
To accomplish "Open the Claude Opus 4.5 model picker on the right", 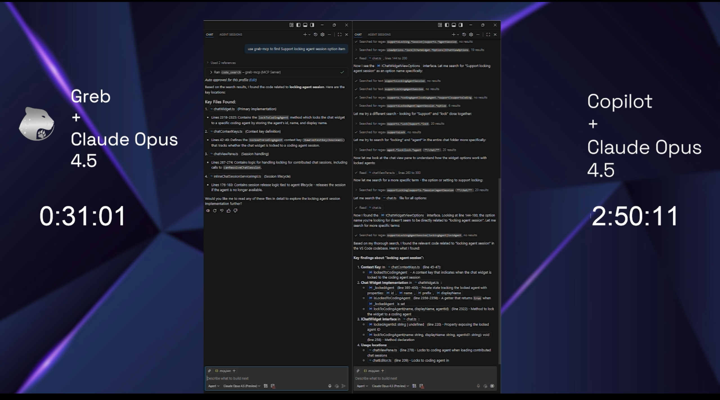I will point(390,386).
